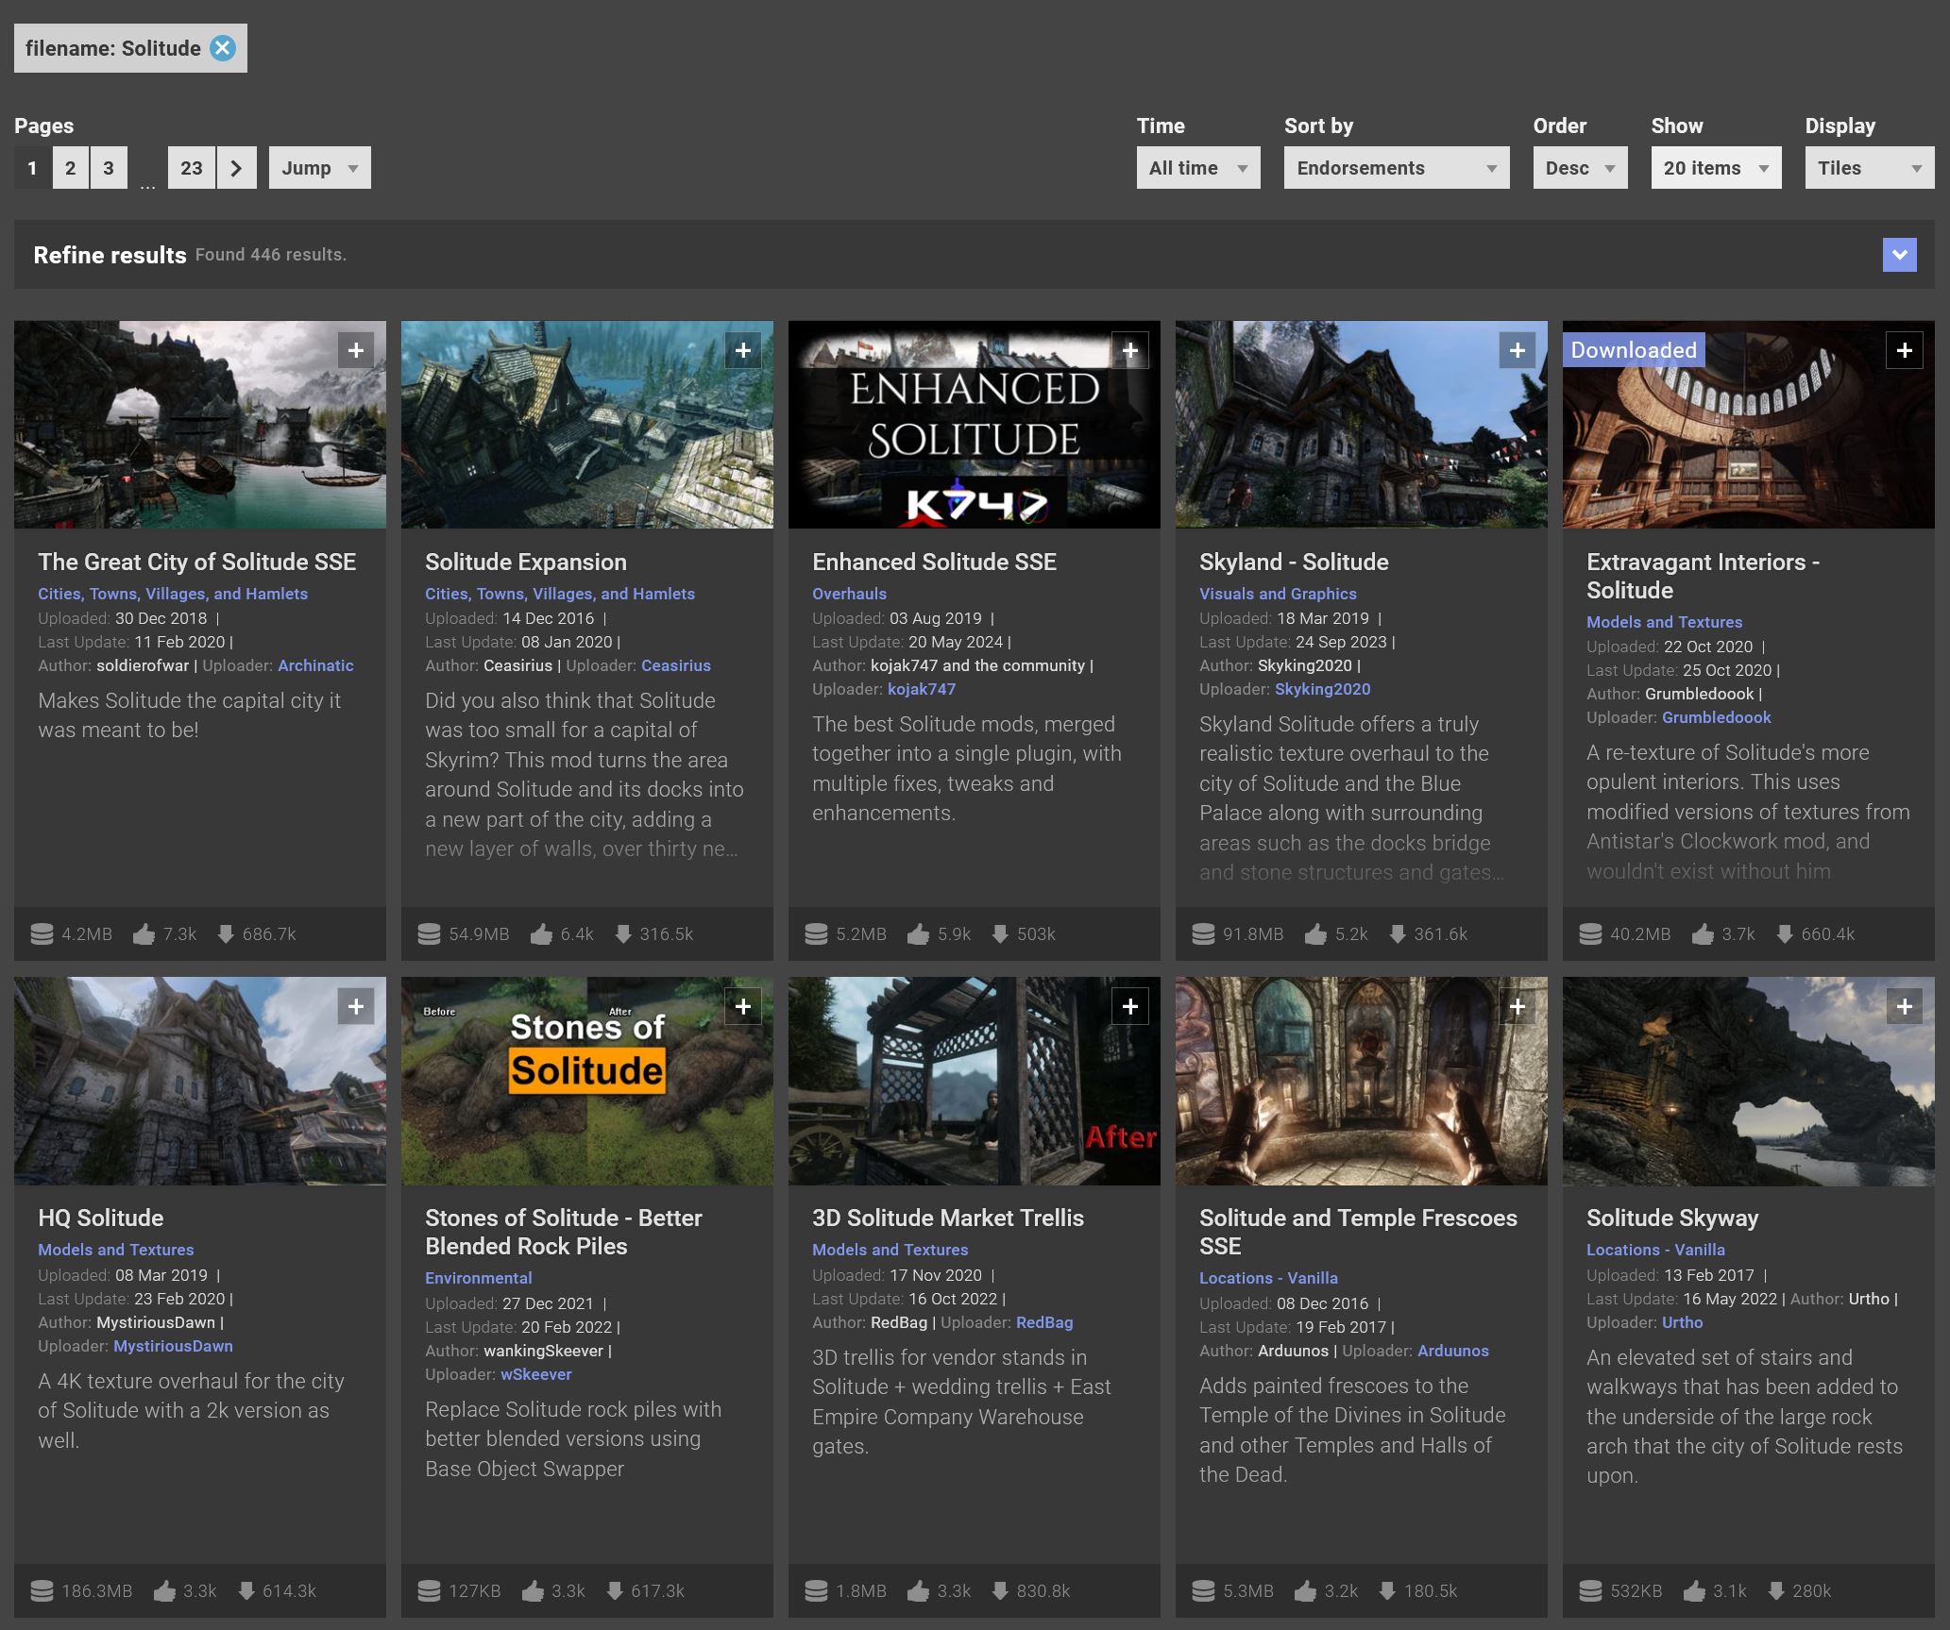This screenshot has height=1630, width=1950.
Task: Click plus icon on Solitude Expansion tile
Action: [x=743, y=350]
